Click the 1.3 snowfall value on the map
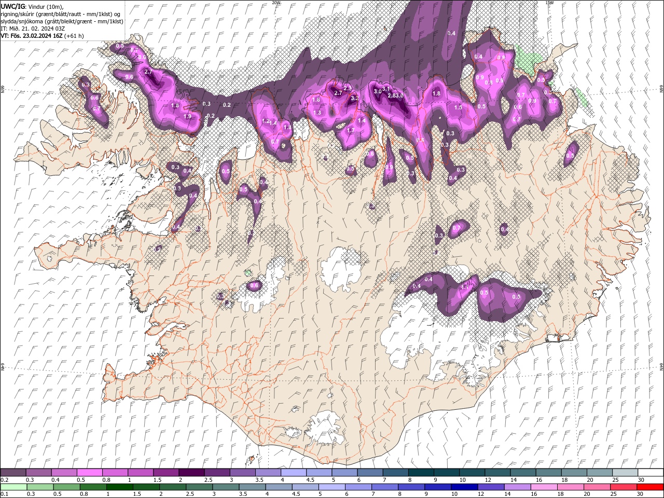664x498 pixels. click(x=317, y=113)
